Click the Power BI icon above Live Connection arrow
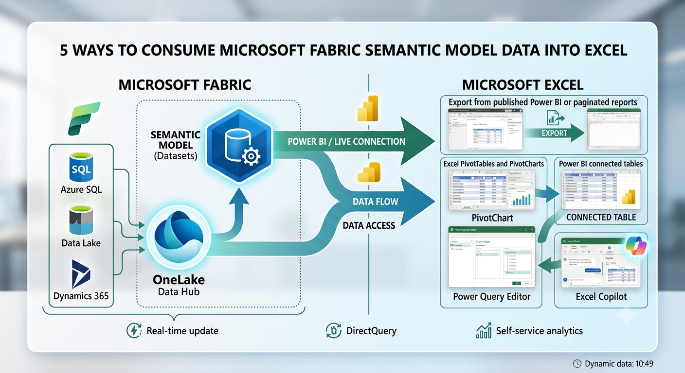 368,108
